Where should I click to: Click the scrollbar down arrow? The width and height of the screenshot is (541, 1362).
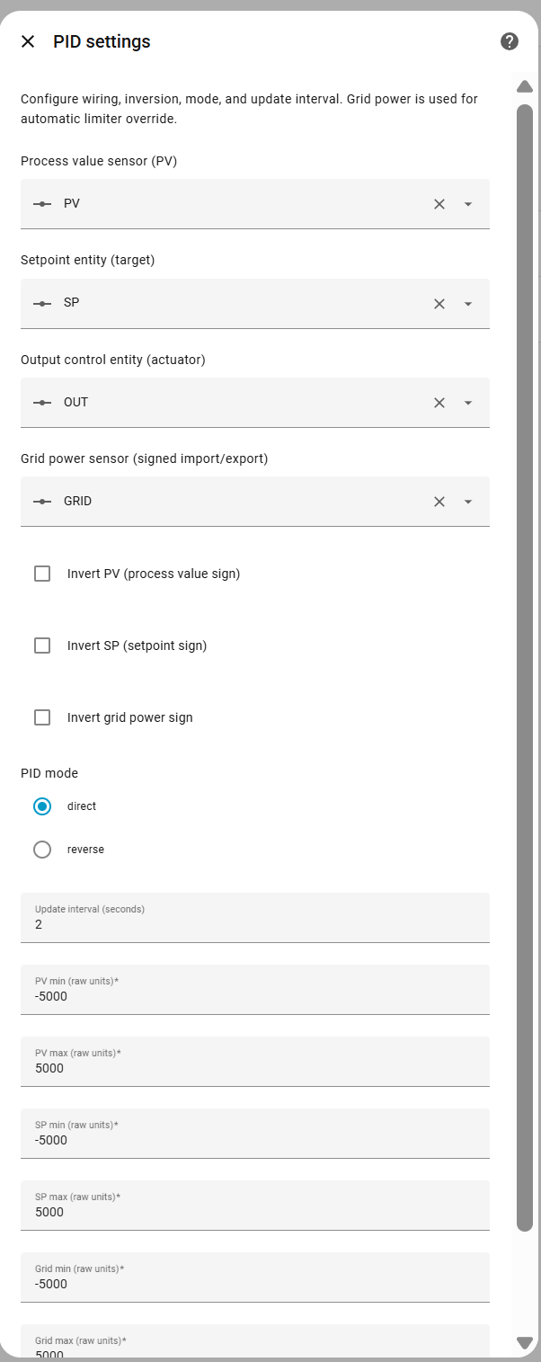tap(525, 1343)
